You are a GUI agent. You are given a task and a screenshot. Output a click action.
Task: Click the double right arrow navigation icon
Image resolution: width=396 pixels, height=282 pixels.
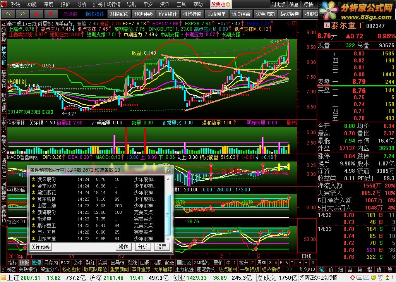coord(22,14)
